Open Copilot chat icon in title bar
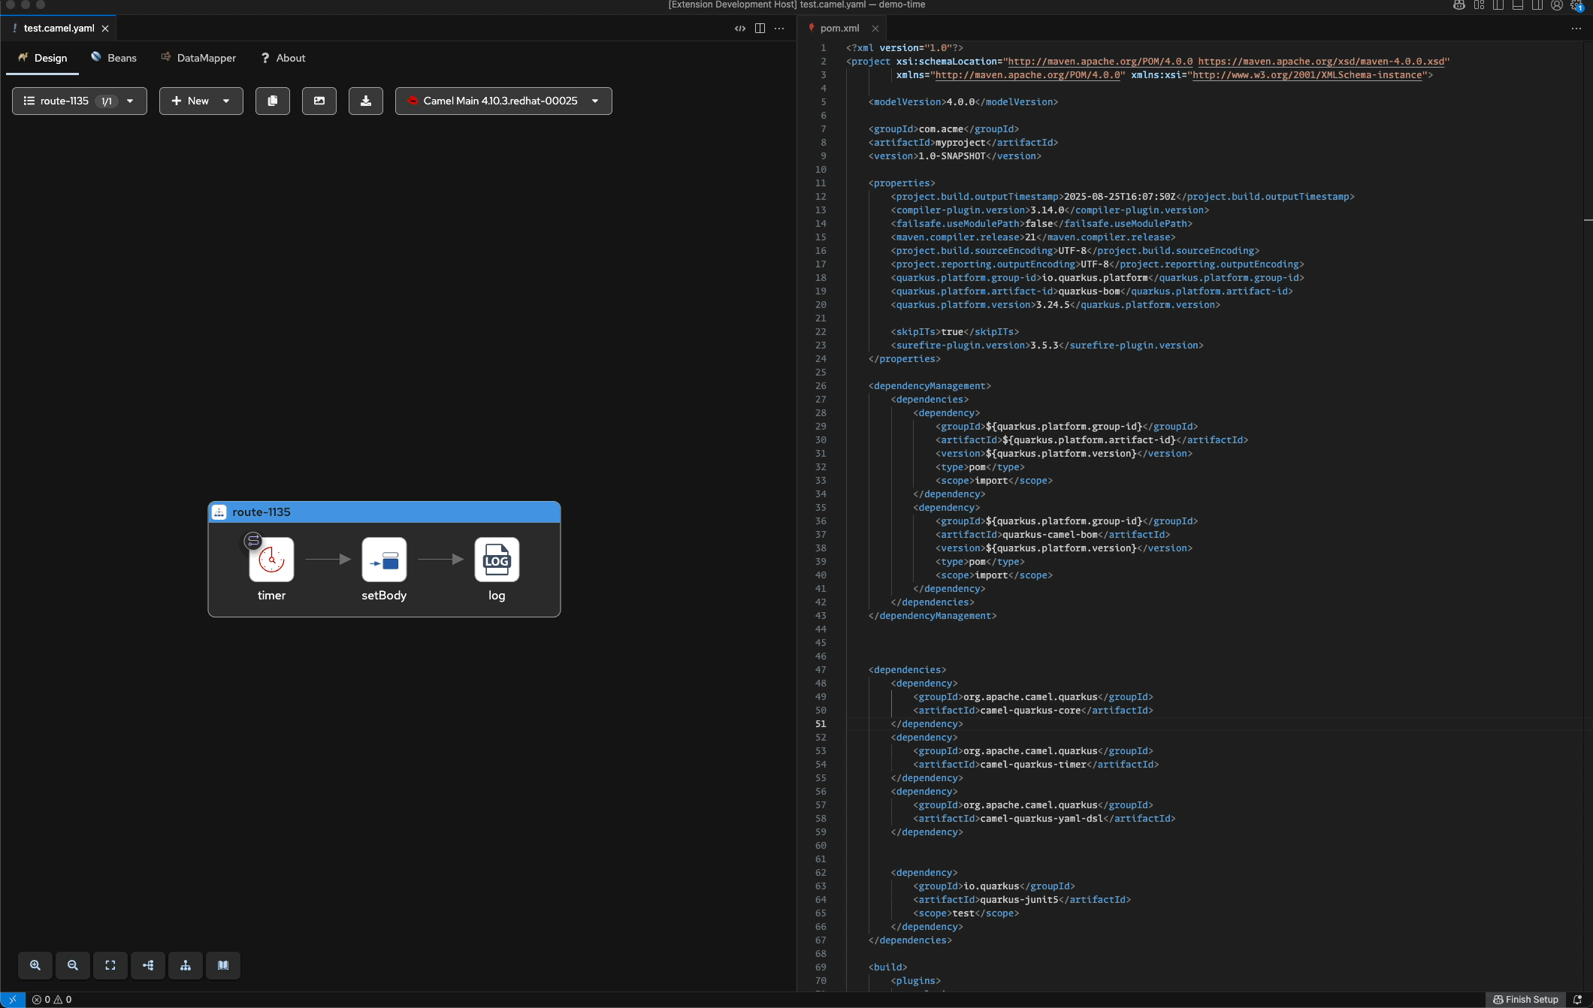 pos(1459,5)
